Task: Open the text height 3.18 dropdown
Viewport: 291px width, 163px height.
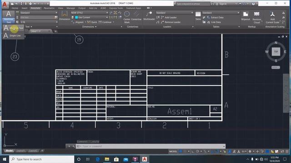Action: click(39, 22)
